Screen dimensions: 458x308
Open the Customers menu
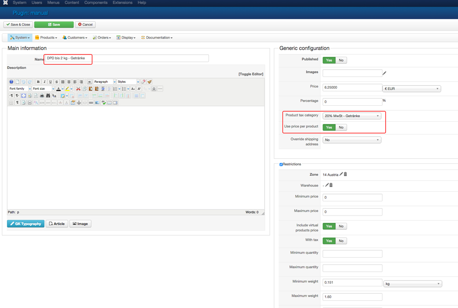75,38
